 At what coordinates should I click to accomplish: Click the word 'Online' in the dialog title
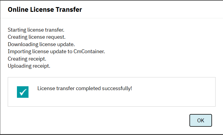click(x=18, y=9)
